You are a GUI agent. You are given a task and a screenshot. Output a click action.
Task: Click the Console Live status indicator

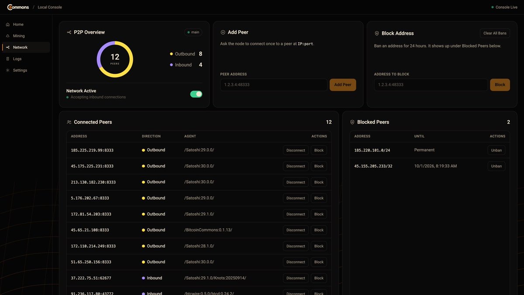click(x=504, y=7)
